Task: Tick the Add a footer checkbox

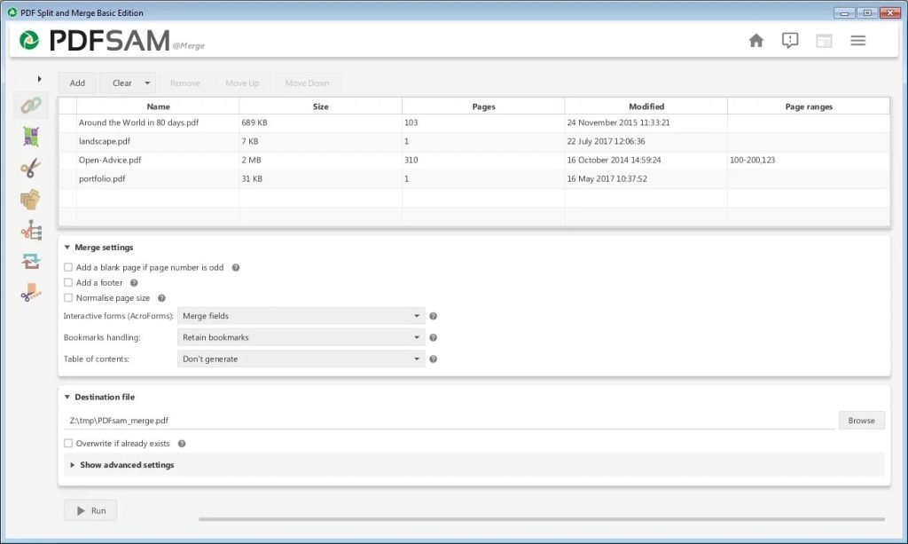Action: pyautogui.click(x=68, y=283)
